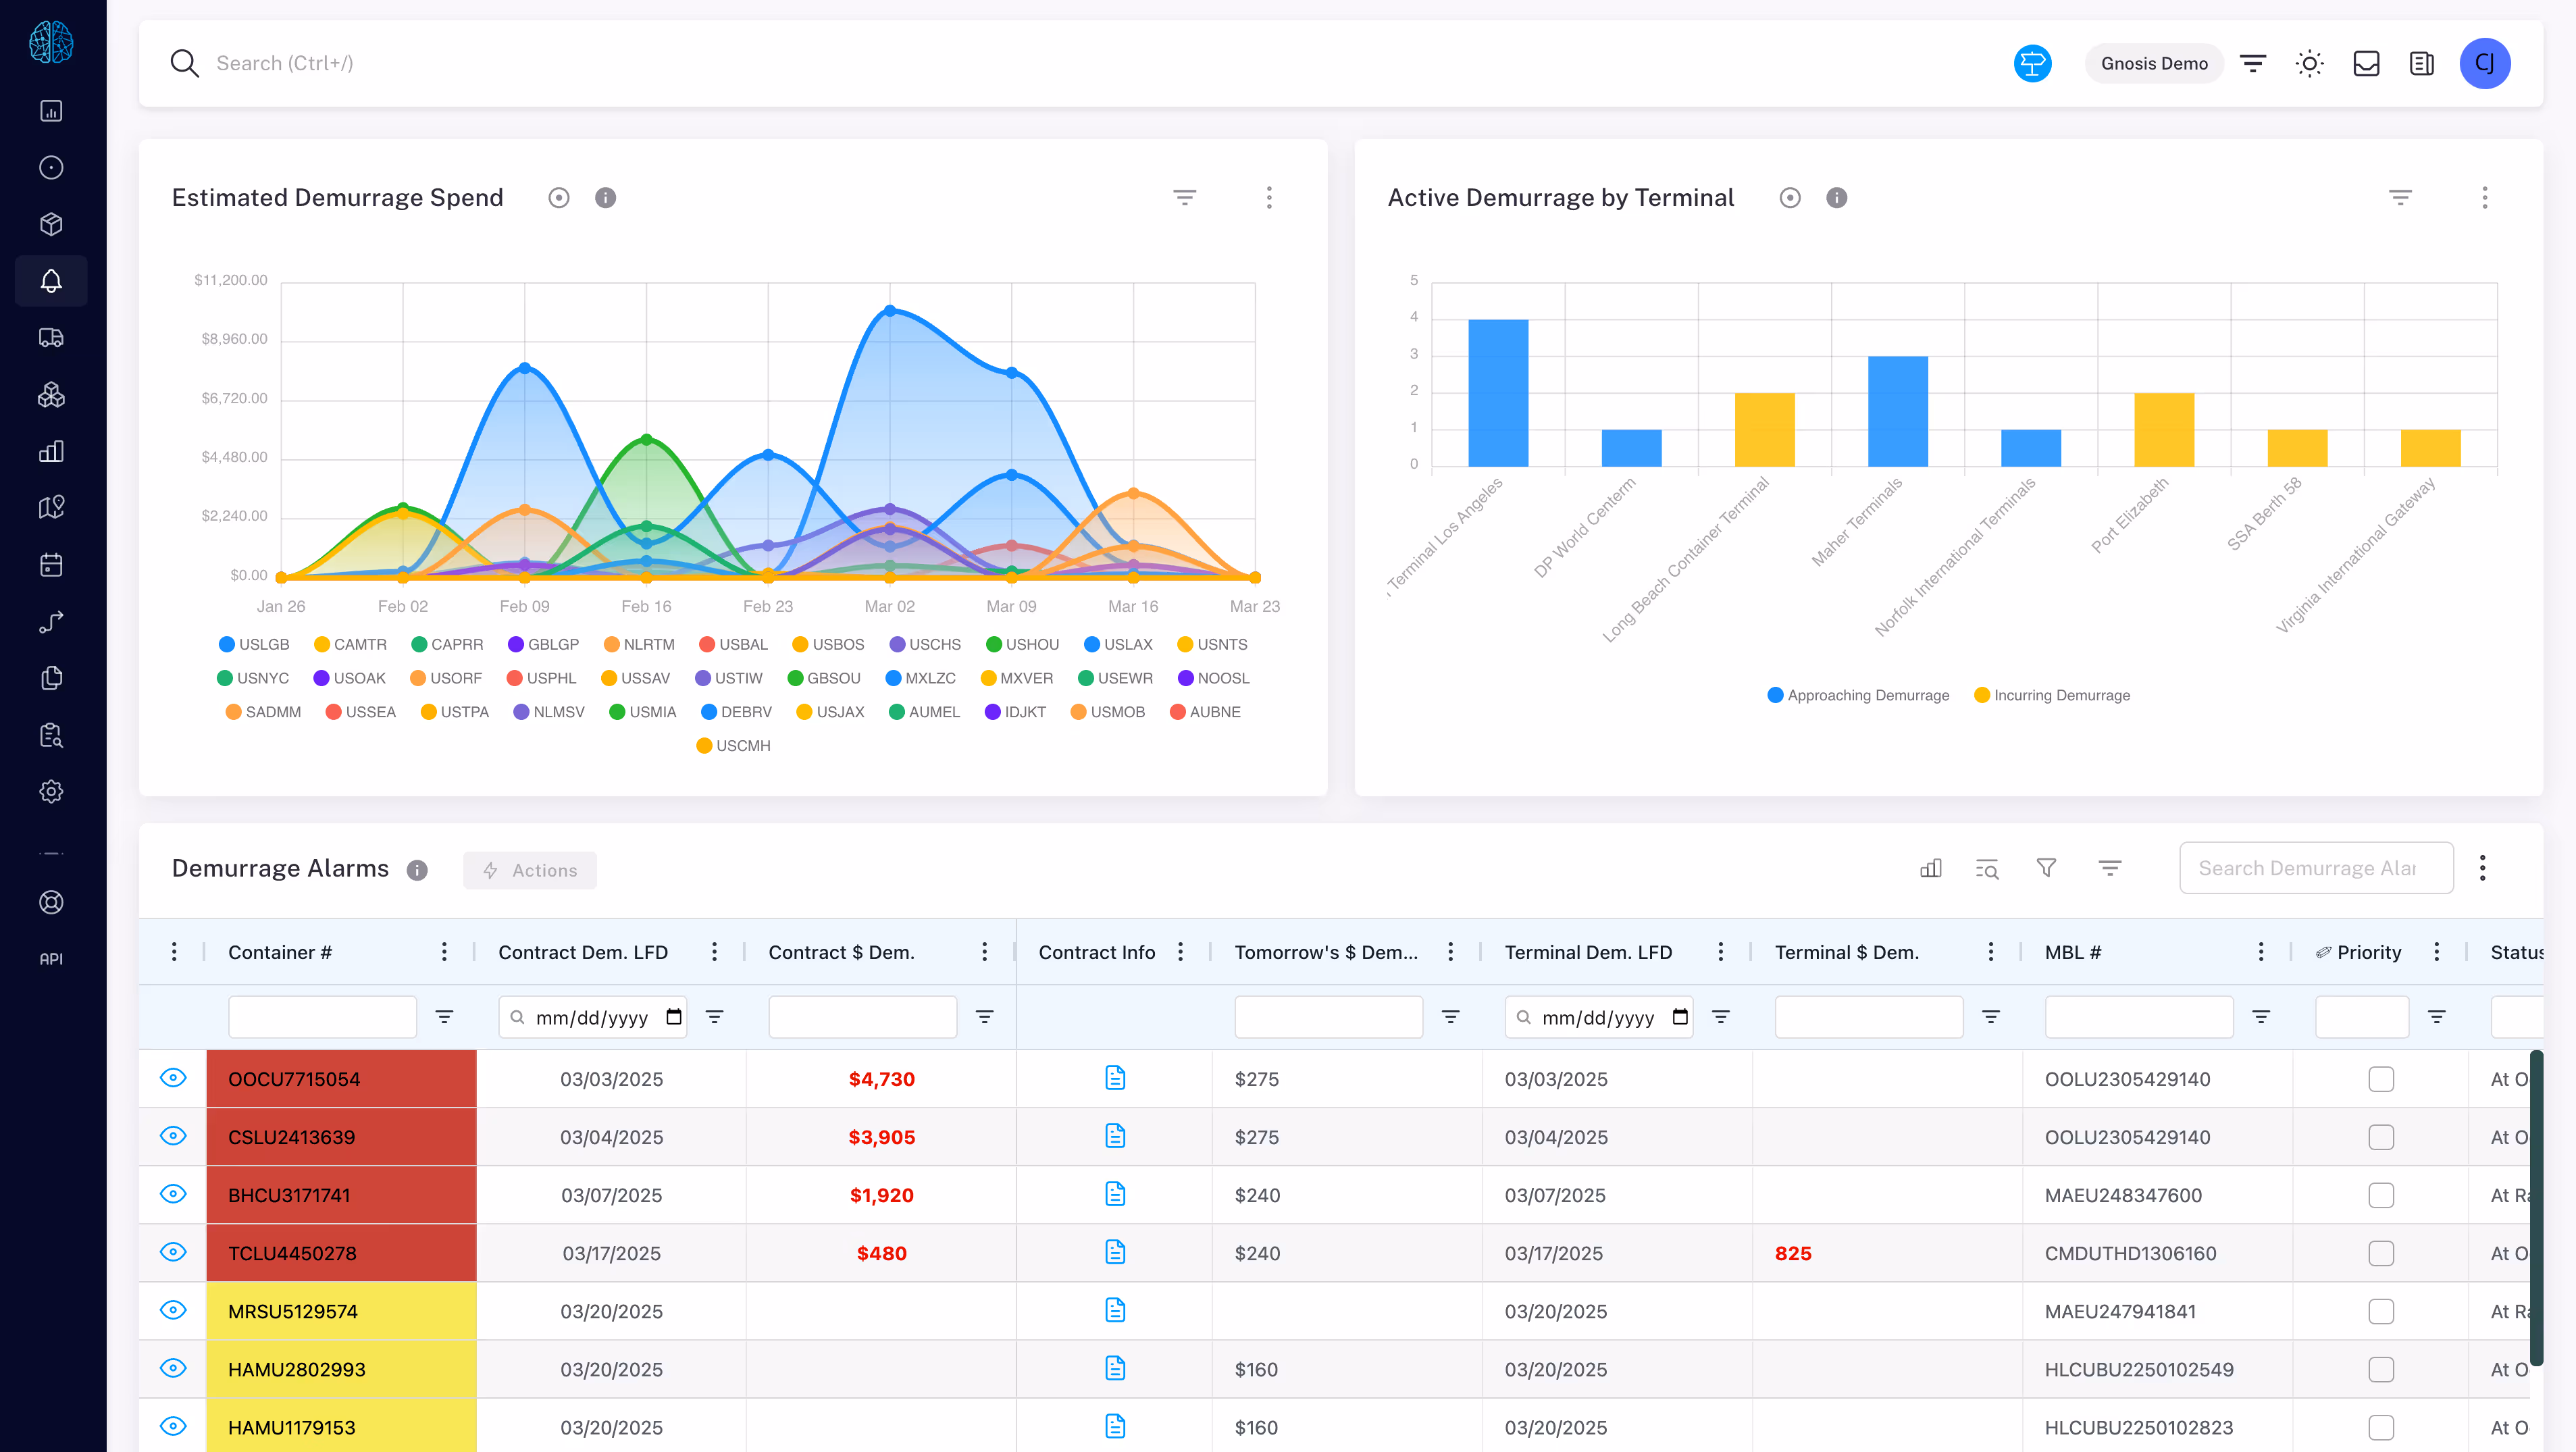Click the funnel filter icon in alarms toolbar
This screenshot has height=1452, width=2576.
[x=2046, y=868]
